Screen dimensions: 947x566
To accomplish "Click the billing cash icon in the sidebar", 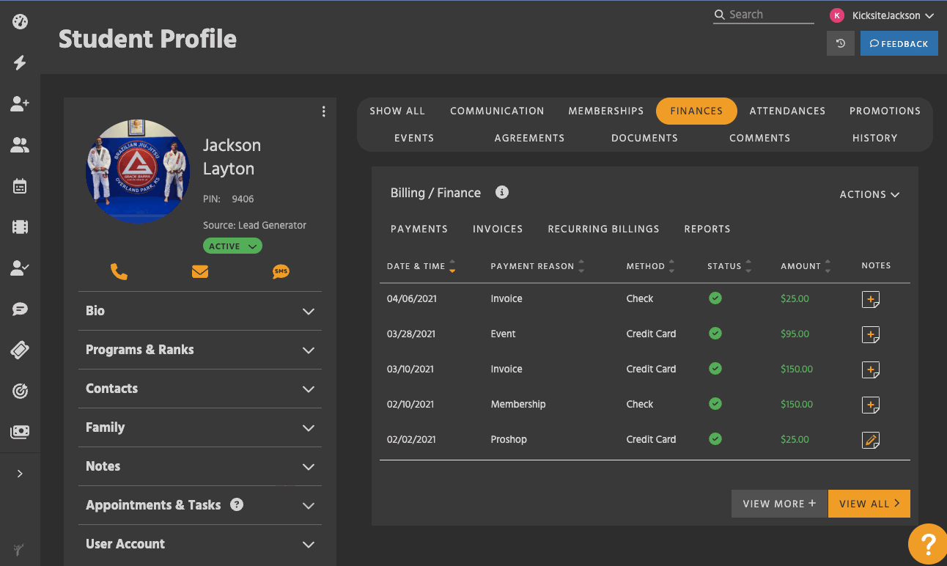I will pyautogui.click(x=20, y=432).
